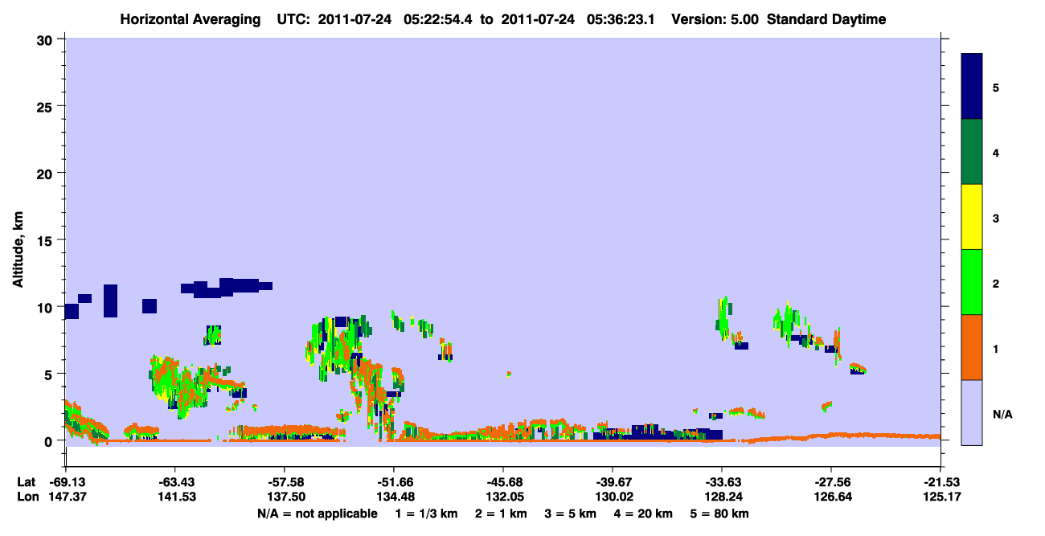Image resolution: width=1045 pixels, height=536 pixels.
Task: Click the dark blue level 5 color swatch
Action: click(972, 87)
